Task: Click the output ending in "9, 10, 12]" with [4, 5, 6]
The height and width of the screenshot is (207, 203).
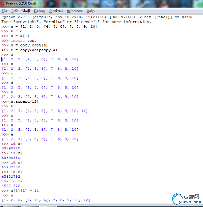Action: coord(45,111)
